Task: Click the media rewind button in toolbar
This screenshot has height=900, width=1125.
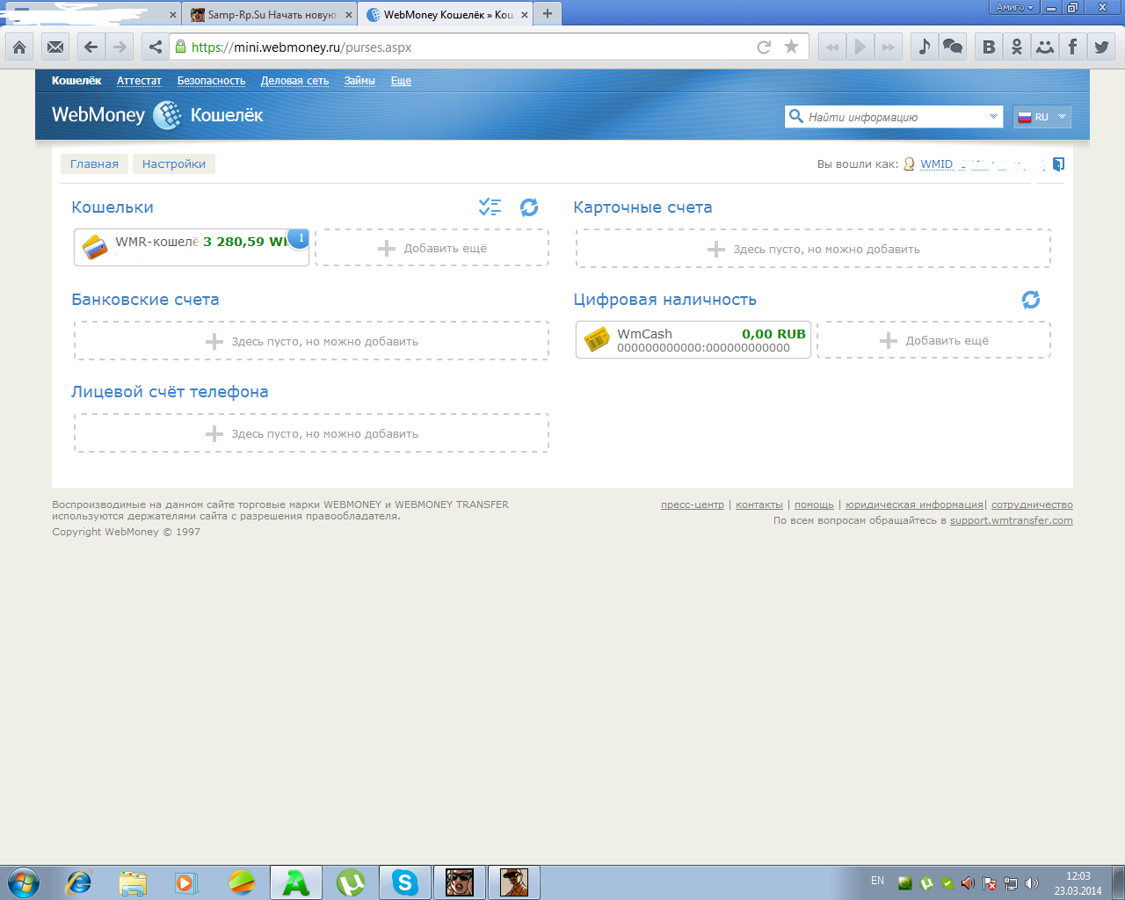Action: [x=832, y=47]
